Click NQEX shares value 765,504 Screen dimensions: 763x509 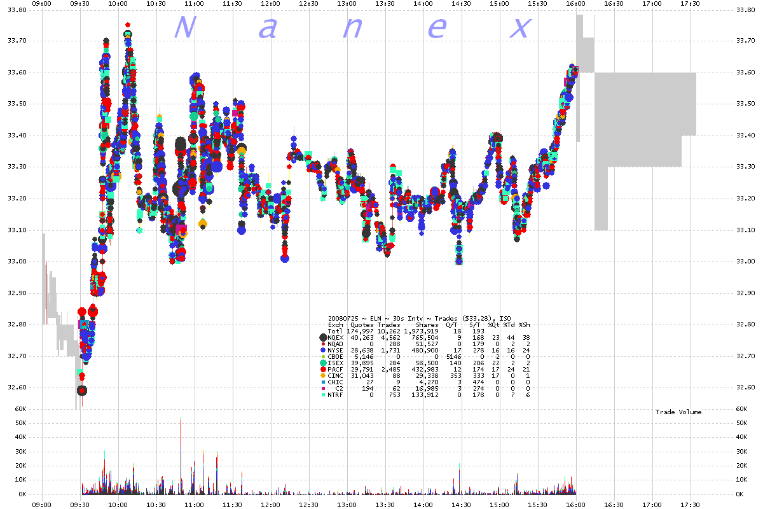coord(425,338)
